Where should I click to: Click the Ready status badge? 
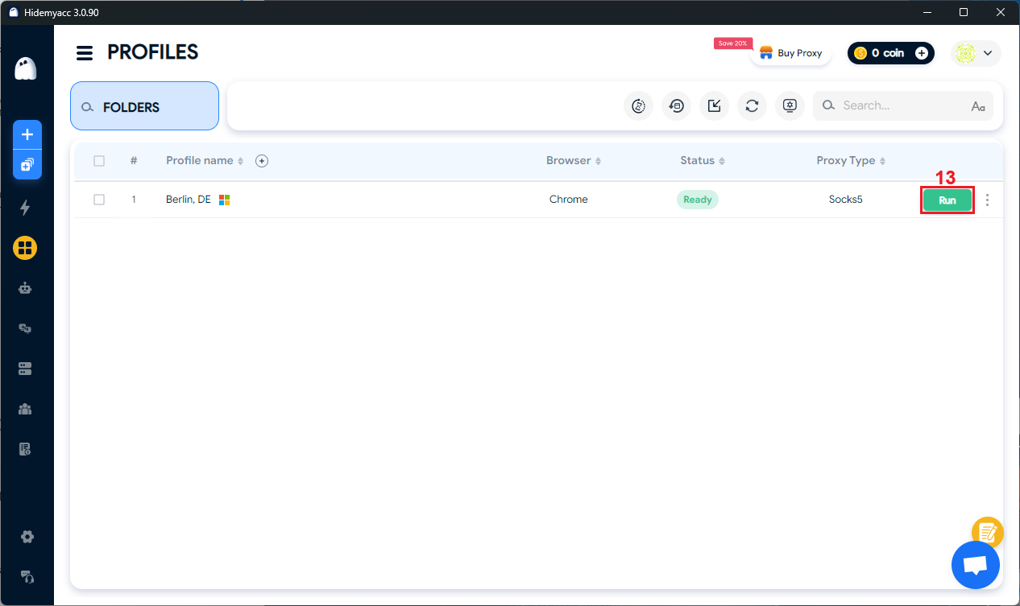698,200
